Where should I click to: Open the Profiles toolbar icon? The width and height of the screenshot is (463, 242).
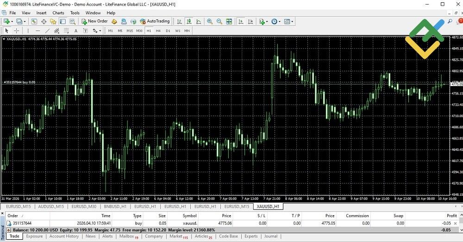pos(19,21)
